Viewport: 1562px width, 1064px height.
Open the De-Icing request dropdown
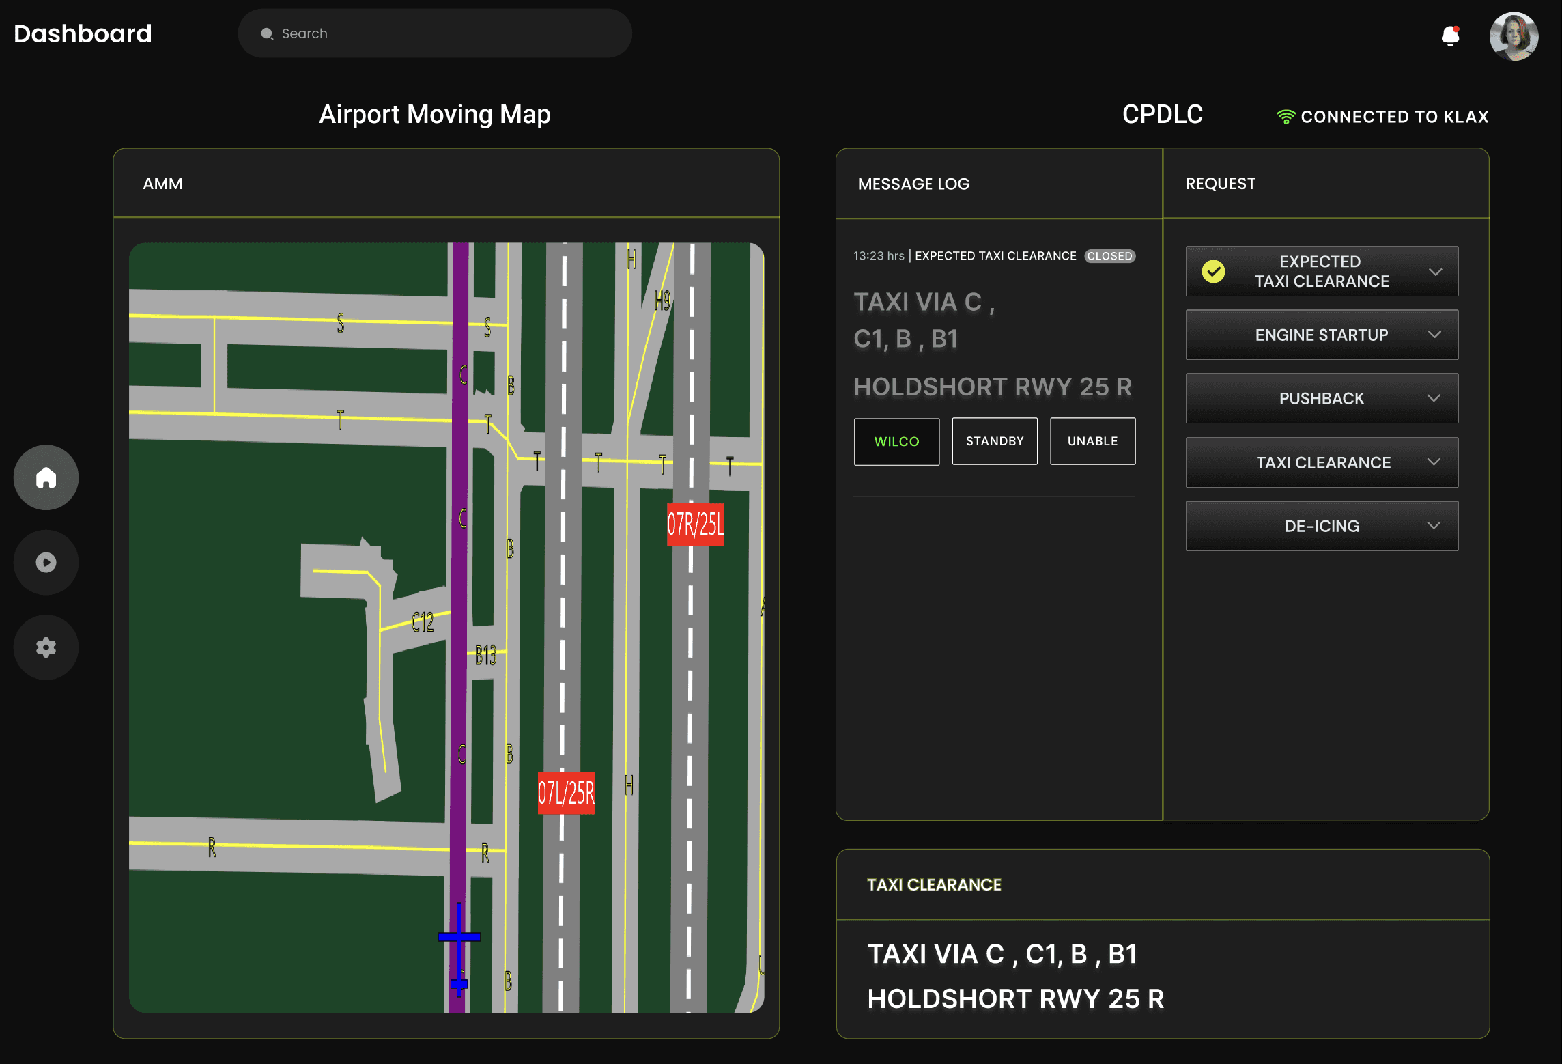coord(1434,526)
